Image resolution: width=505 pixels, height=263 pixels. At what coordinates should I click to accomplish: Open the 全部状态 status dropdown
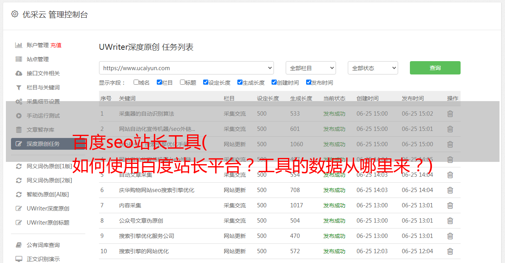(373, 68)
